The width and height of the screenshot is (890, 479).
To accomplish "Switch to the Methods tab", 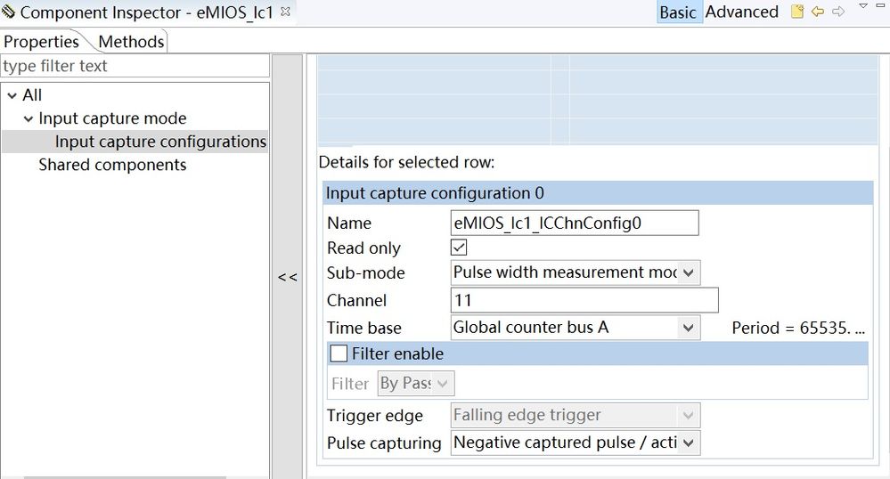I will pos(131,42).
